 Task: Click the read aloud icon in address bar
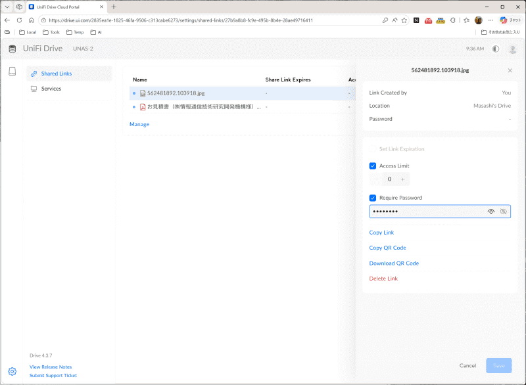click(x=395, y=20)
